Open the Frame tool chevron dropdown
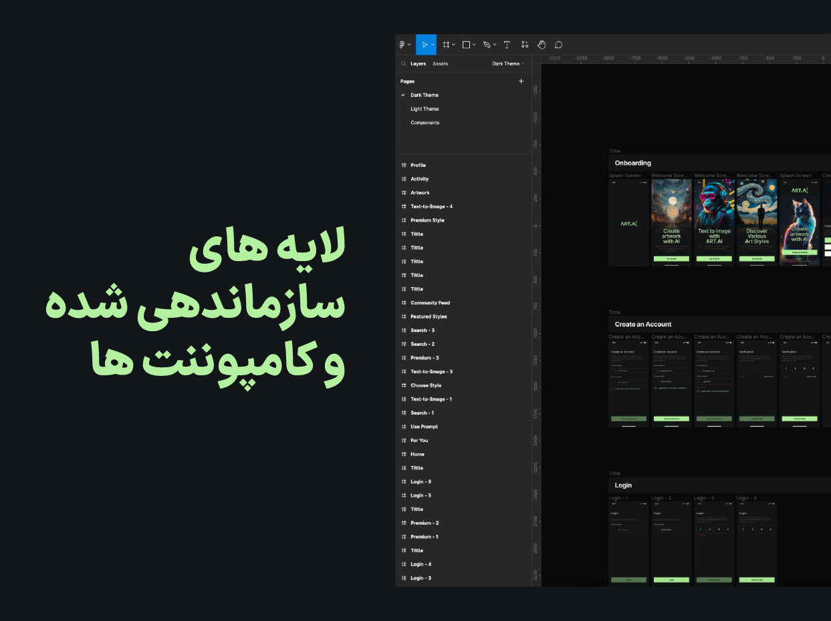The image size is (831, 621). 454,45
